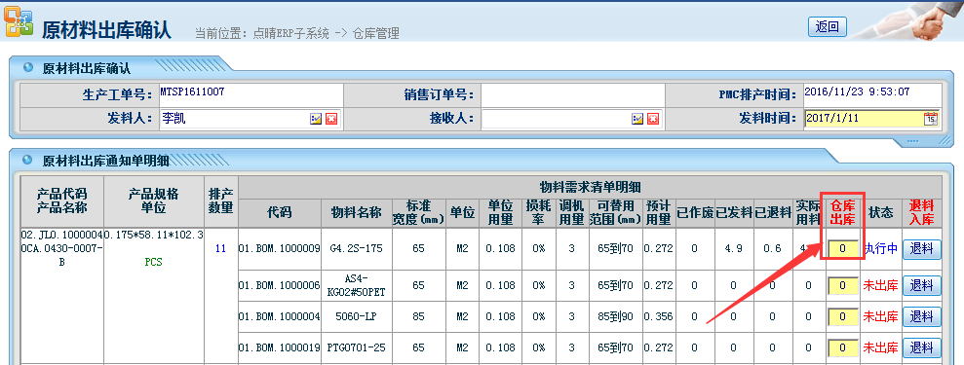Screen dimensions: 964x365
Task: Open picker icon for 发料人 field
Action: click(x=316, y=119)
